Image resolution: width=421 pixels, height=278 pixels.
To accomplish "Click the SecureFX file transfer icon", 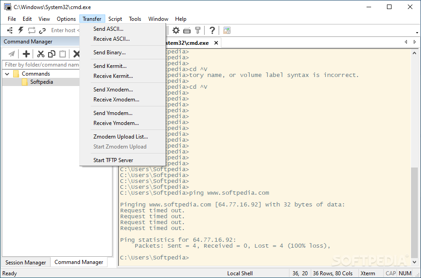I will coord(227,30).
